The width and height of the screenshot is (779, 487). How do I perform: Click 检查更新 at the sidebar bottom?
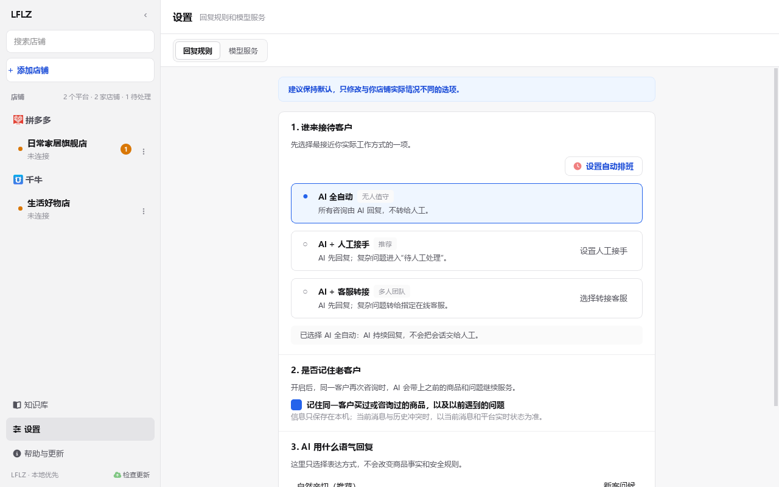point(131,475)
